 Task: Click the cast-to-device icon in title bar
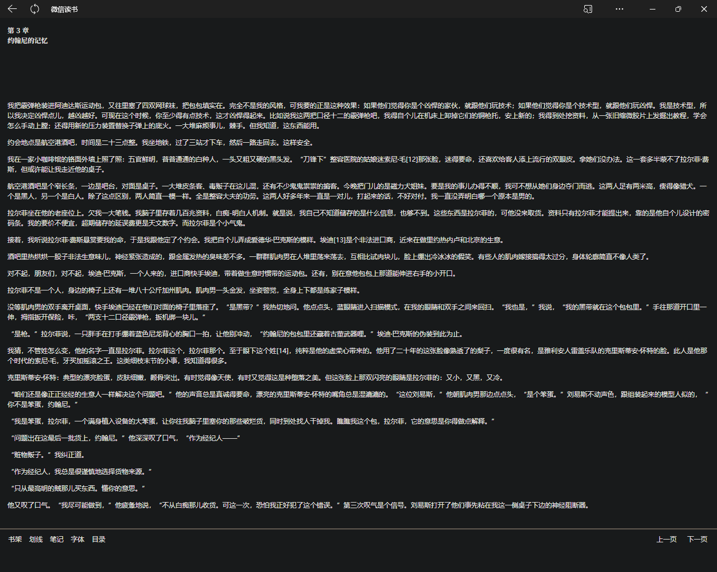click(588, 9)
